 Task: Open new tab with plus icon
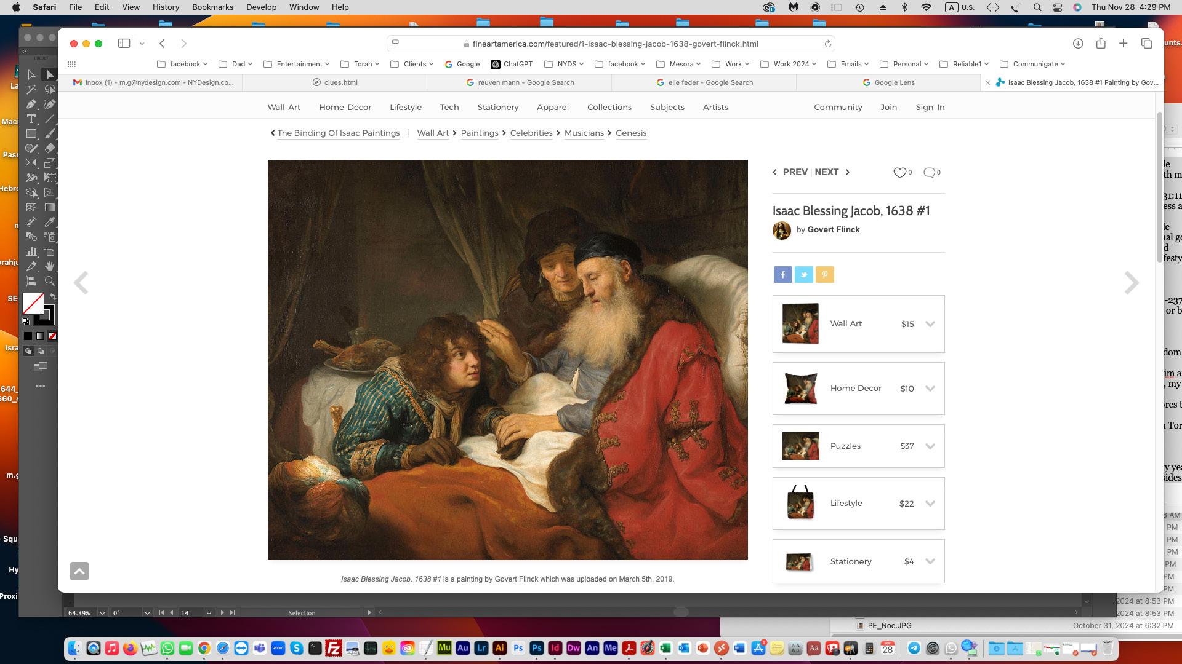(1123, 44)
